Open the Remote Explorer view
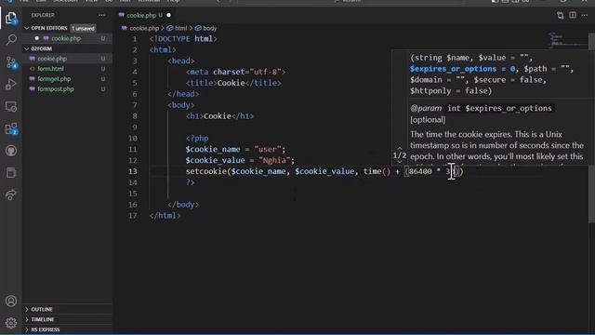The height and width of the screenshot is (335, 595). [11, 107]
